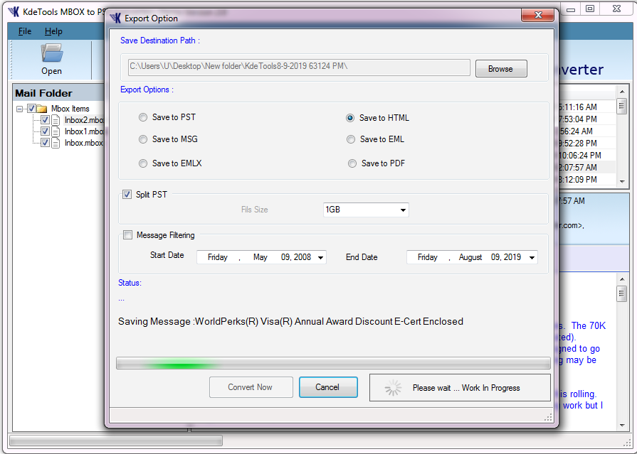Click the main window KdeTools app icon
Screen dimensions: 637x454
14,11
